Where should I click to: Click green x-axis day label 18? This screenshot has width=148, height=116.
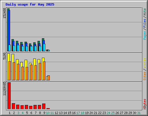(x=82, y=113)
